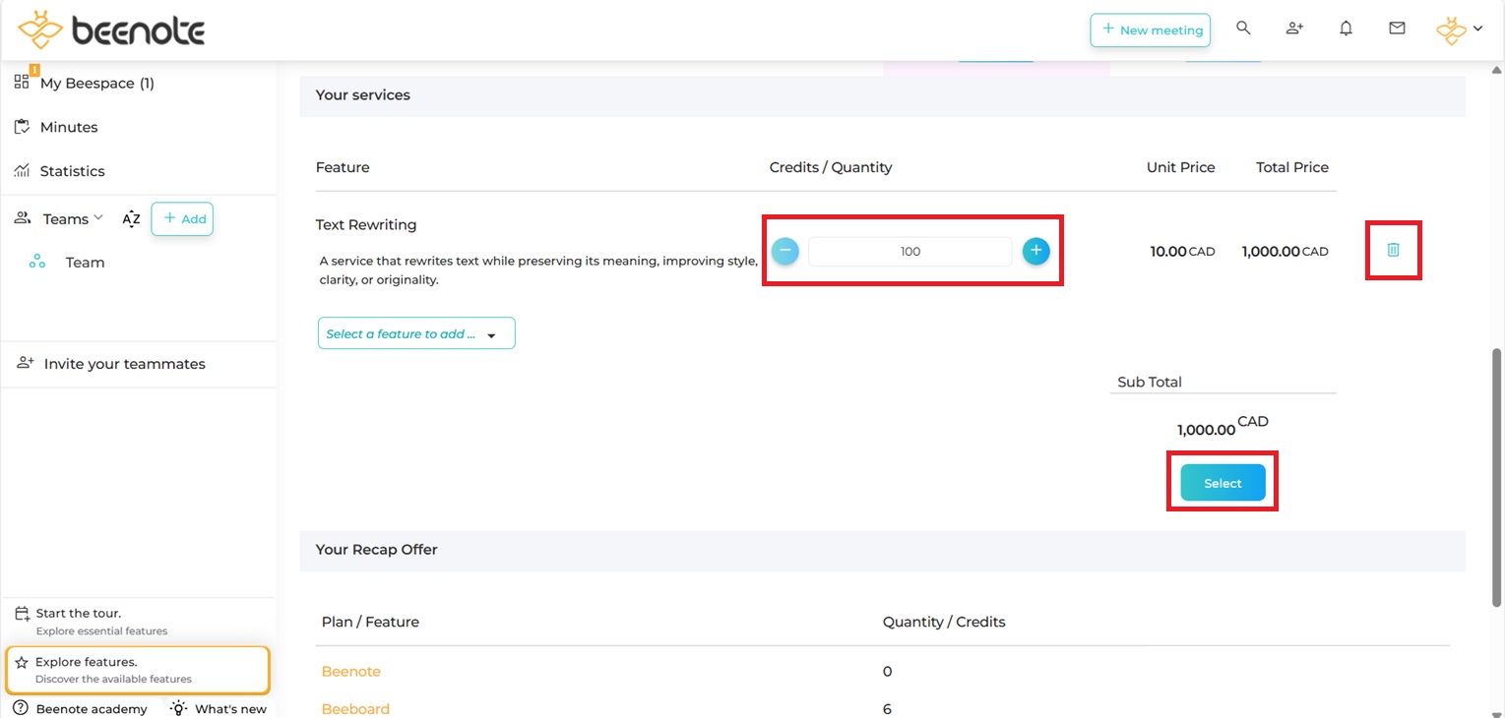The height and width of the screenshot is (718, 1505).
Task: Open the add user icon in header
Action: 1294,29
